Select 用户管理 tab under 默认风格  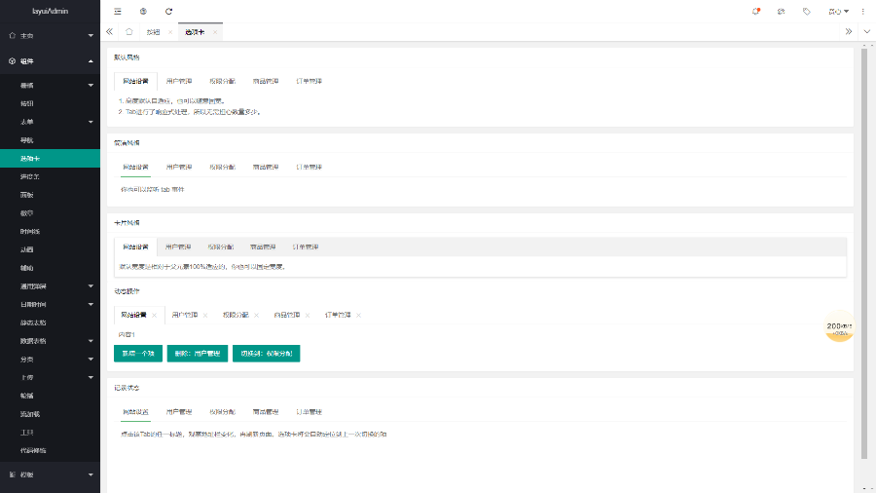point(179,82)
